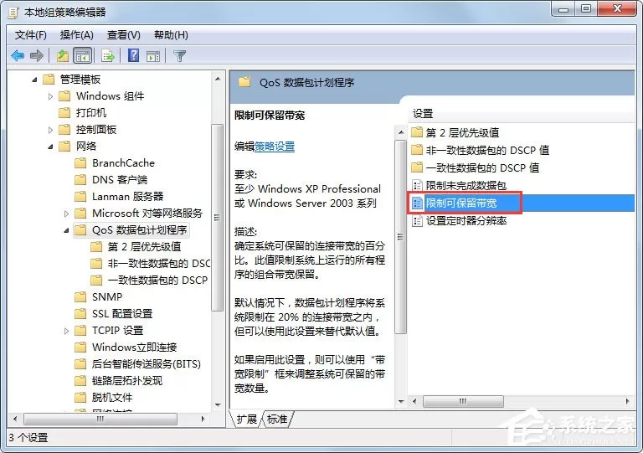Screen dimensions: 643x453
Task: Click the QoS folder icon in header
Action: 244,82
